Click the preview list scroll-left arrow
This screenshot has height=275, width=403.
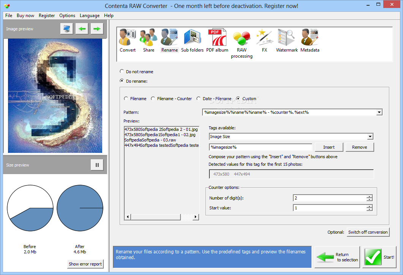[x=128, y=217]
